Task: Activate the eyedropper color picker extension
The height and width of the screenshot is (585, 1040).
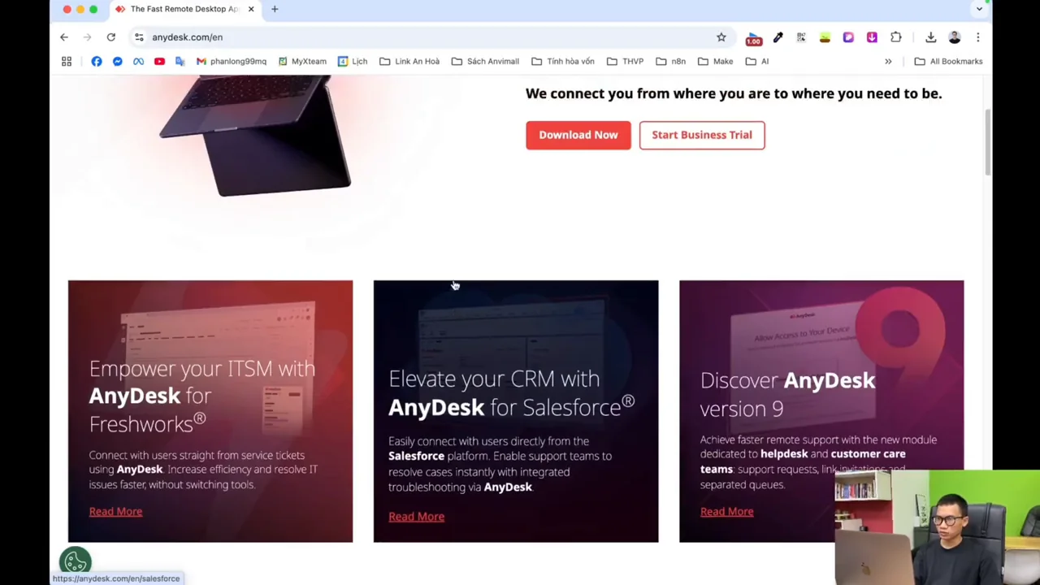Action: tap(778, 37)
